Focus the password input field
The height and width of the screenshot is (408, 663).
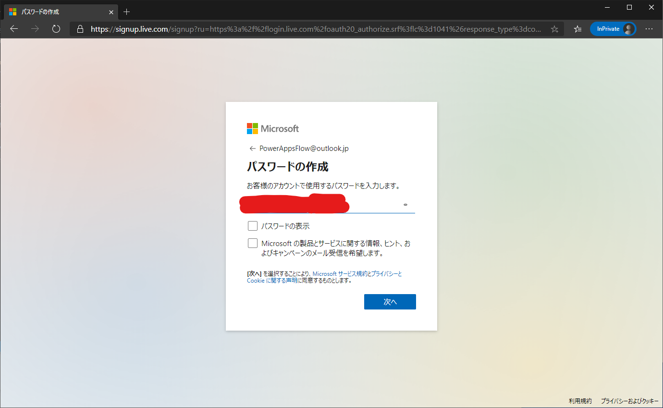331,205
